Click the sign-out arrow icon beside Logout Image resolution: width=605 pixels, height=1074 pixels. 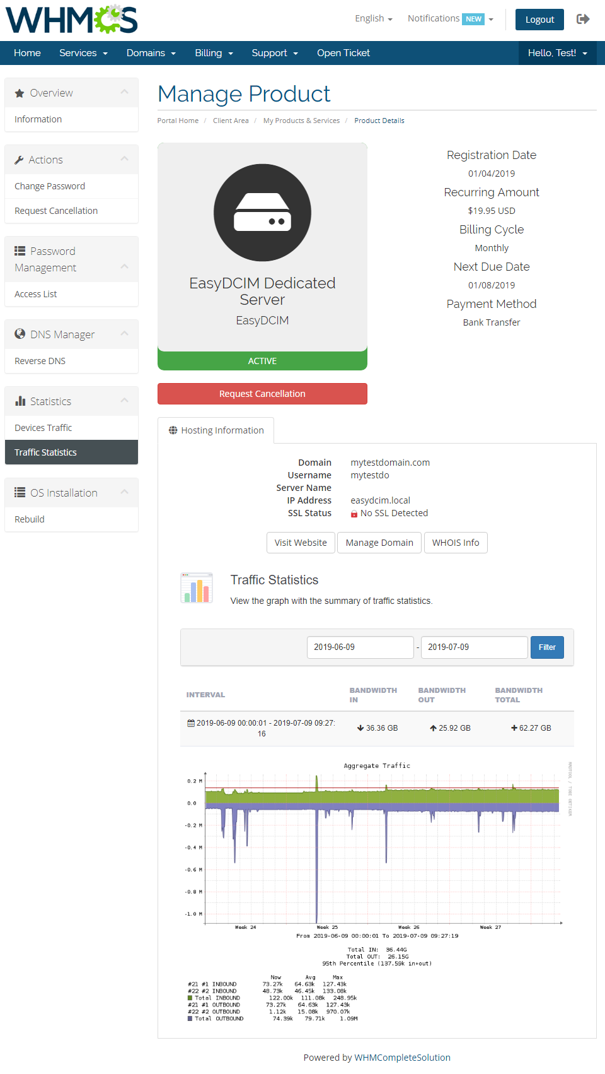583,19
